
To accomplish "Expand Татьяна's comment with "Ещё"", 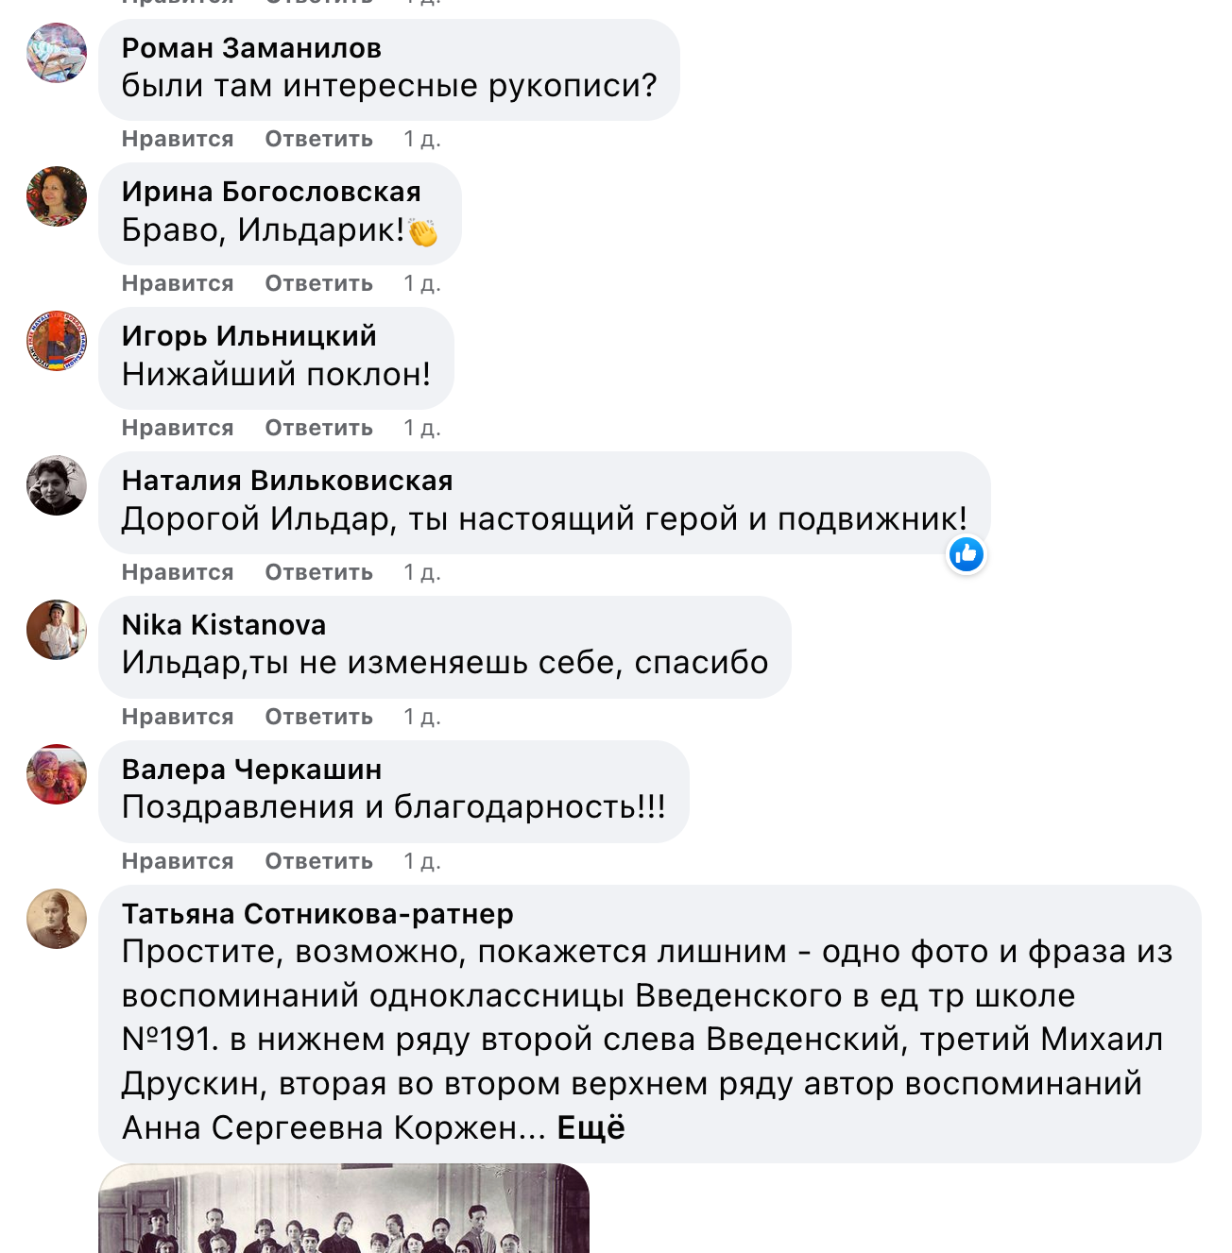I will pyautogui.click(x=590, y=1127).
